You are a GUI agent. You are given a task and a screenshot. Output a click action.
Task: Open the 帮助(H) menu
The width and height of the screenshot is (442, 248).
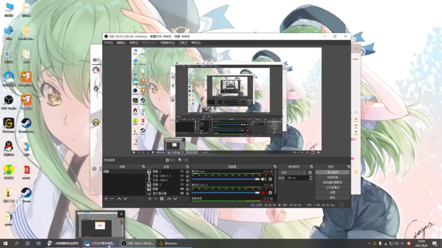point(196,43)
